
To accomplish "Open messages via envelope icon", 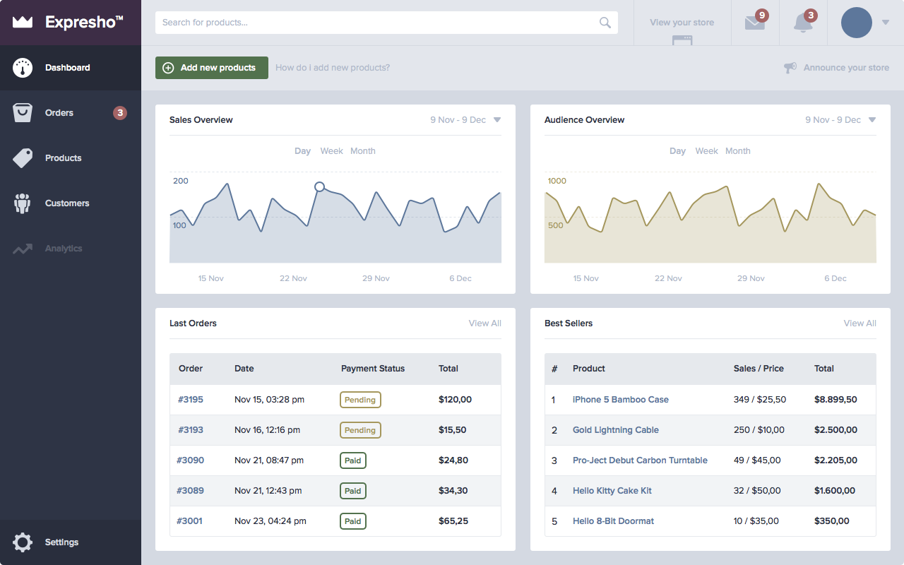I will tap(755, 23).
